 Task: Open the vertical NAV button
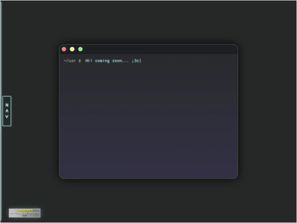pyautogui.click(x=7, y=111)
